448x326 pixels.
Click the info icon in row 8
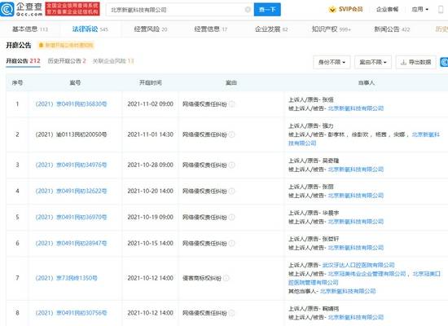(x=231, y=313)
